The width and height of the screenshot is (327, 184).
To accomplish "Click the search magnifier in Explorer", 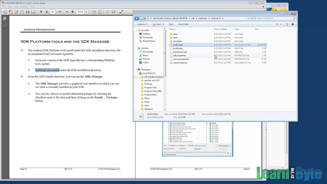I will pyautogui.click(x=294, y=18).
